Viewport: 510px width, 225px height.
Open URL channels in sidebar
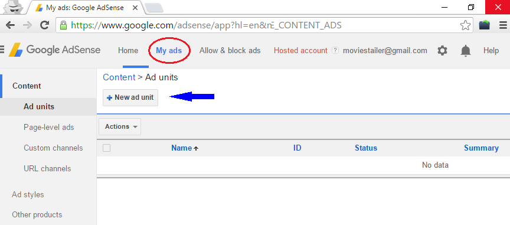[x=47, y=169]
